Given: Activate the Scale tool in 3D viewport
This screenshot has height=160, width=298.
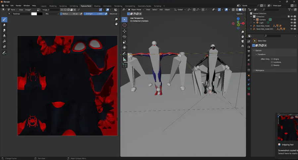Looking at the screenshot, I should coord(124,42).
